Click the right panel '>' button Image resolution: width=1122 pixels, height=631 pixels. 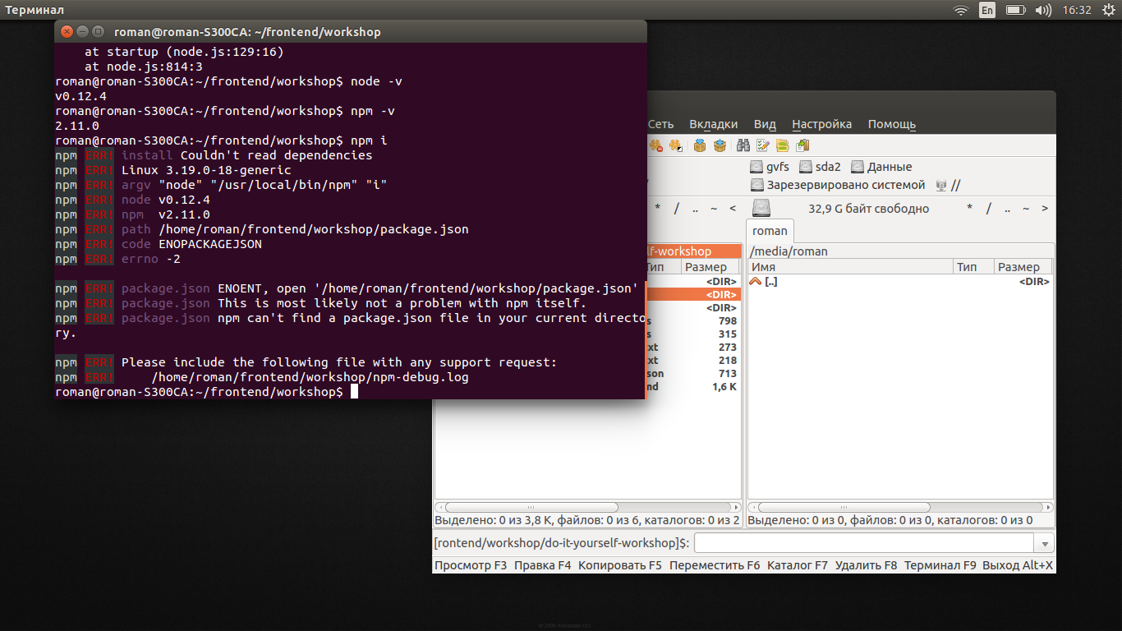coord(1045,209)
